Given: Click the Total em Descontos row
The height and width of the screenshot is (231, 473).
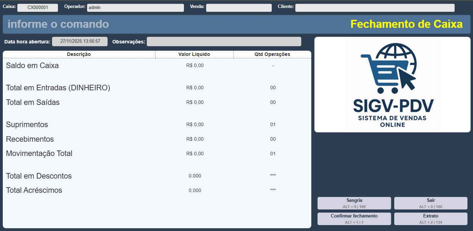Looking at the screenshot, I should (x=39, y=176).
